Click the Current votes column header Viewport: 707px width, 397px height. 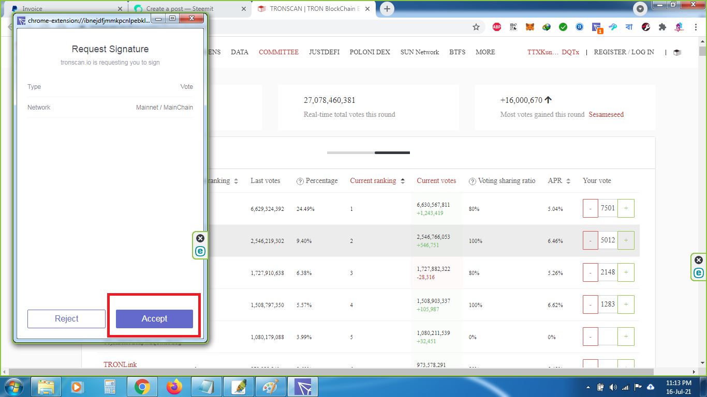(x=436, y=181)
